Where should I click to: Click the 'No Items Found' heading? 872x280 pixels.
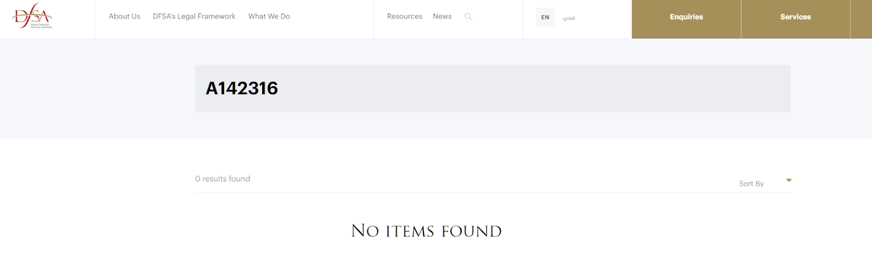coord(426,231)
